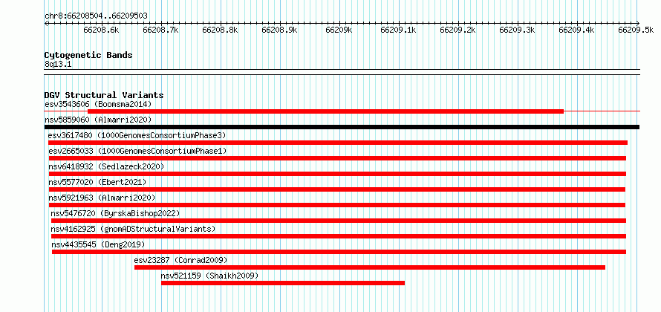Click the 66209.5k ruler label
The height and width of the screenshot is (312, 661).
tap(636, 30)
